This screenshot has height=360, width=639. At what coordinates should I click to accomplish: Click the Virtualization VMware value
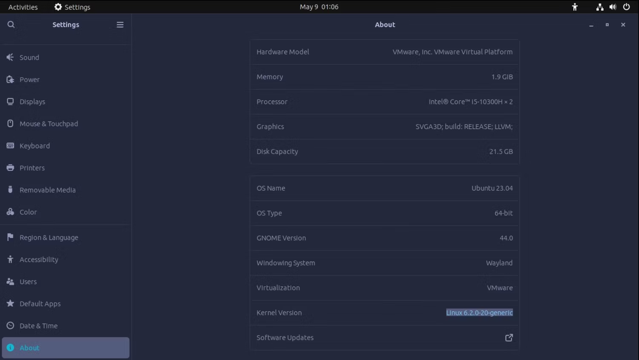[x=500, y=288]
